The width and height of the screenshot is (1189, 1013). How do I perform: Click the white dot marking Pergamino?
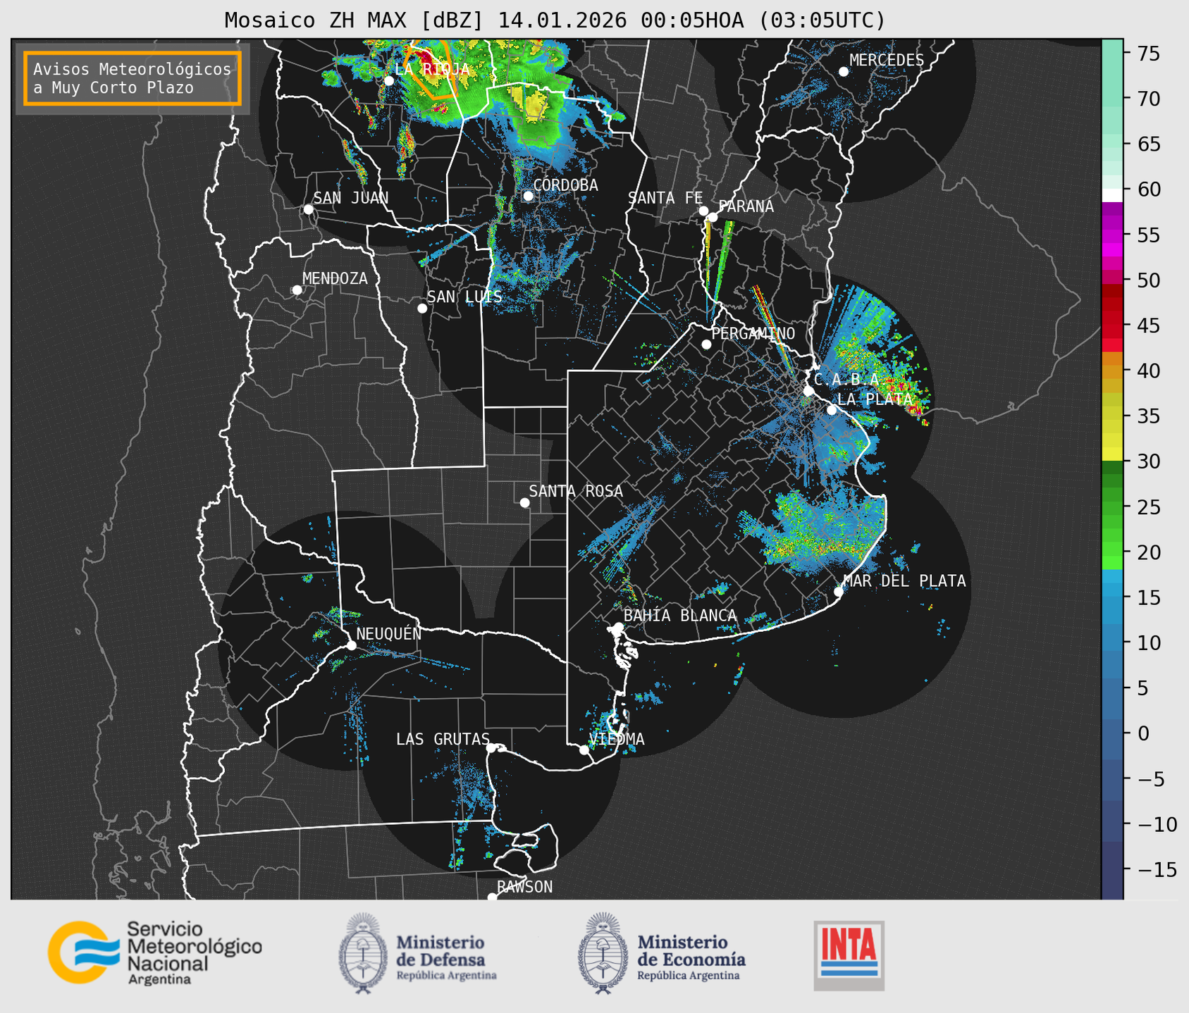coord(706,344)
